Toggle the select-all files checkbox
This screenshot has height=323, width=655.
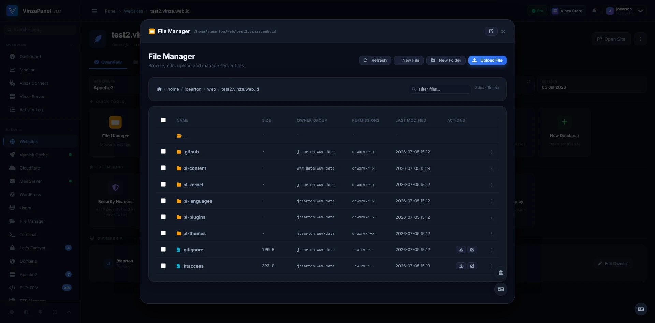(163, 120)
